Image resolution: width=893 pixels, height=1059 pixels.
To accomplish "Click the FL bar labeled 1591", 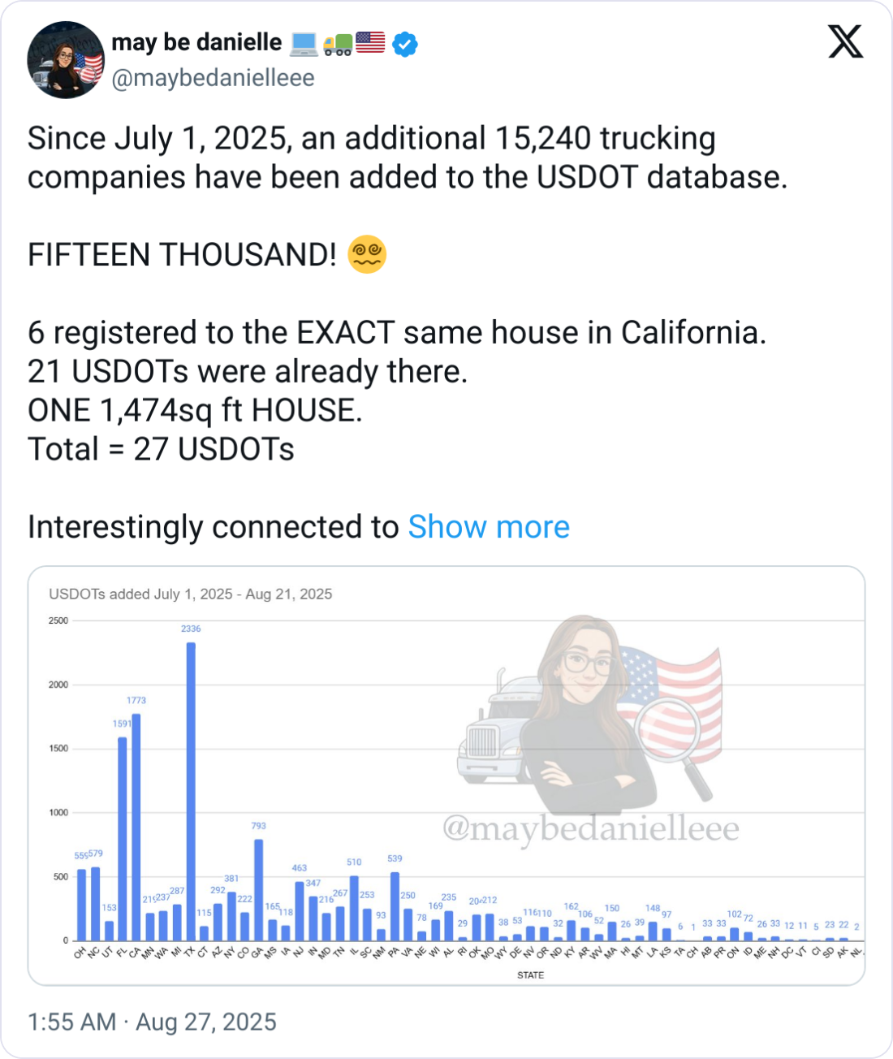I will [123, 838].
